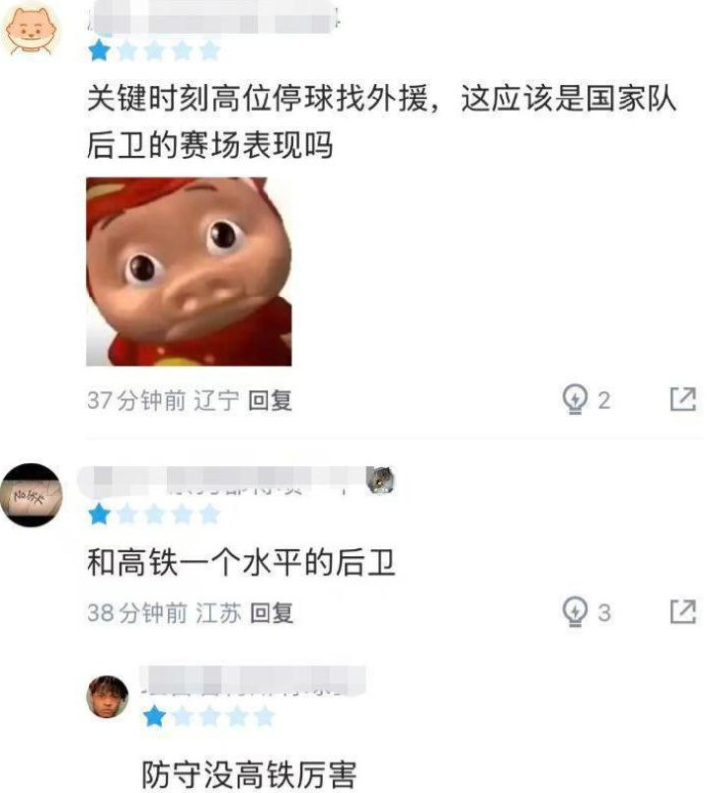Screen dimensions: 716x793
Task: Open the blurred username of first commenter
Action: [x=213, y=17]
